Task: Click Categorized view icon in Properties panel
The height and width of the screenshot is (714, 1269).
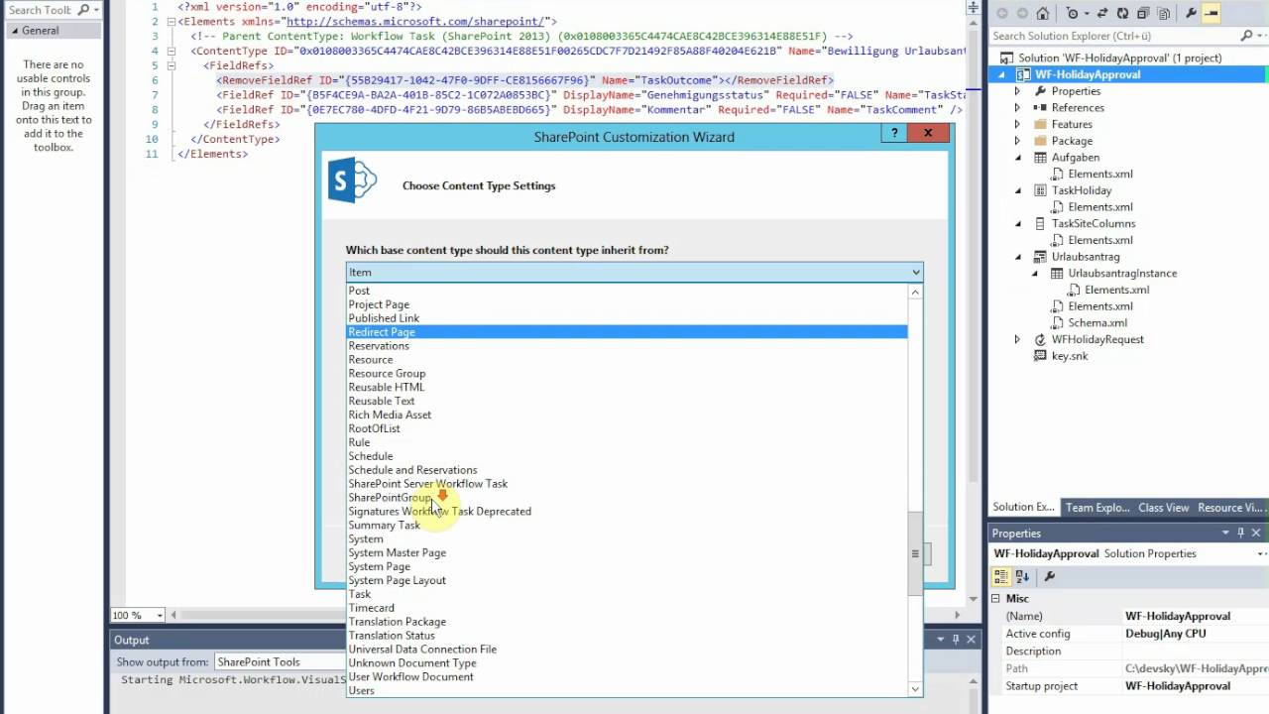Action: click(1001, 576)
